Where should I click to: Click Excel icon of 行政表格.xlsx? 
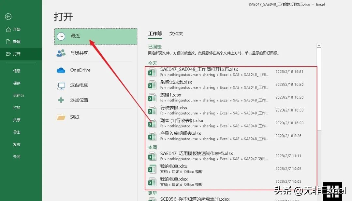coord(152,111)
